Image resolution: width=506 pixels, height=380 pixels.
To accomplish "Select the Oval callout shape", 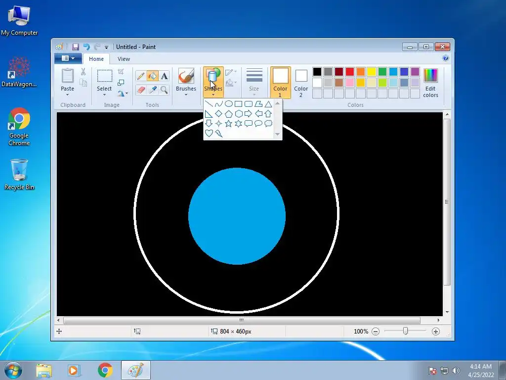I will [258, 123].
